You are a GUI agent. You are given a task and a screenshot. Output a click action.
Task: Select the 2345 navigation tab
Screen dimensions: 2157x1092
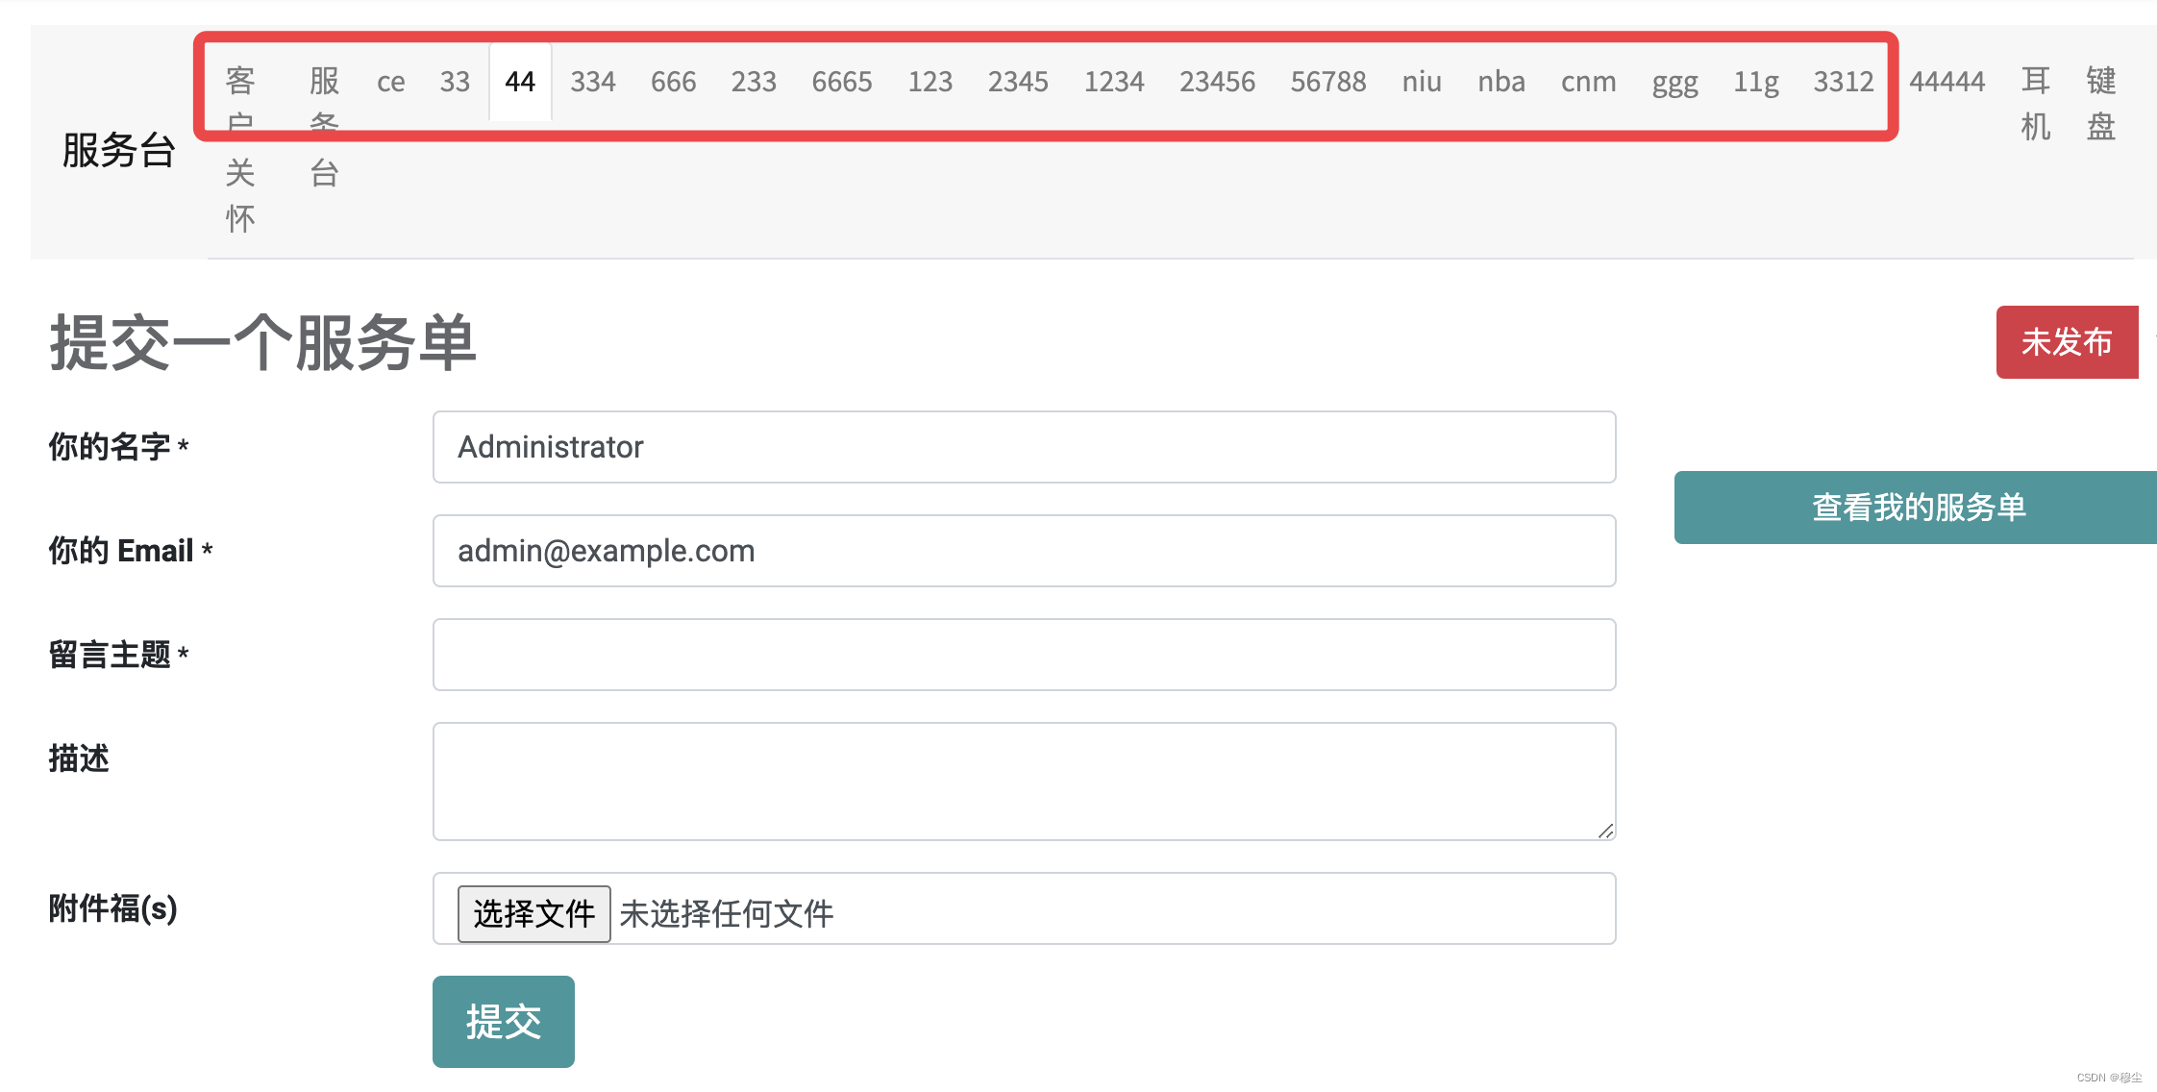(1017, 82)
